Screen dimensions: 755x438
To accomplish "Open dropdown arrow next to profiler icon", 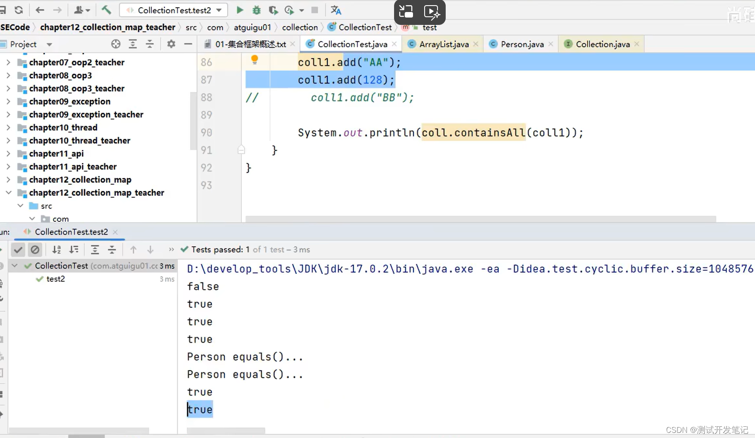I will pyautogui.click(x=301, y=10).
